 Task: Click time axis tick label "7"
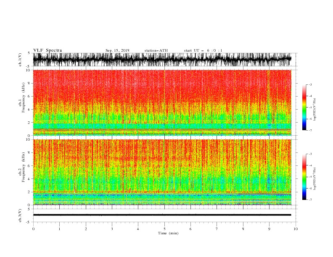[217, 229]
